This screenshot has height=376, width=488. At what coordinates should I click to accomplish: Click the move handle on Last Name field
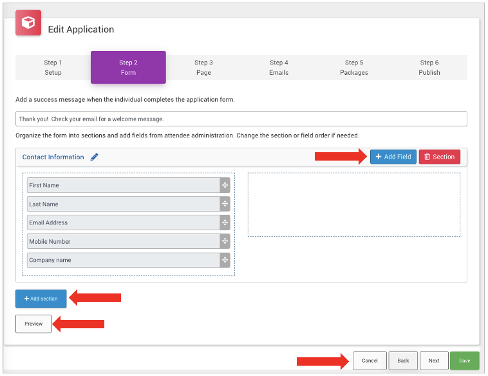[225, 204]
